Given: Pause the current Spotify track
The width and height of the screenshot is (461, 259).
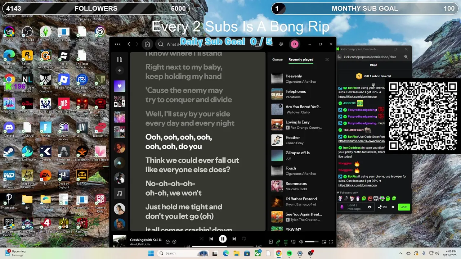Looking at the screenshot, I should point(223,239).
